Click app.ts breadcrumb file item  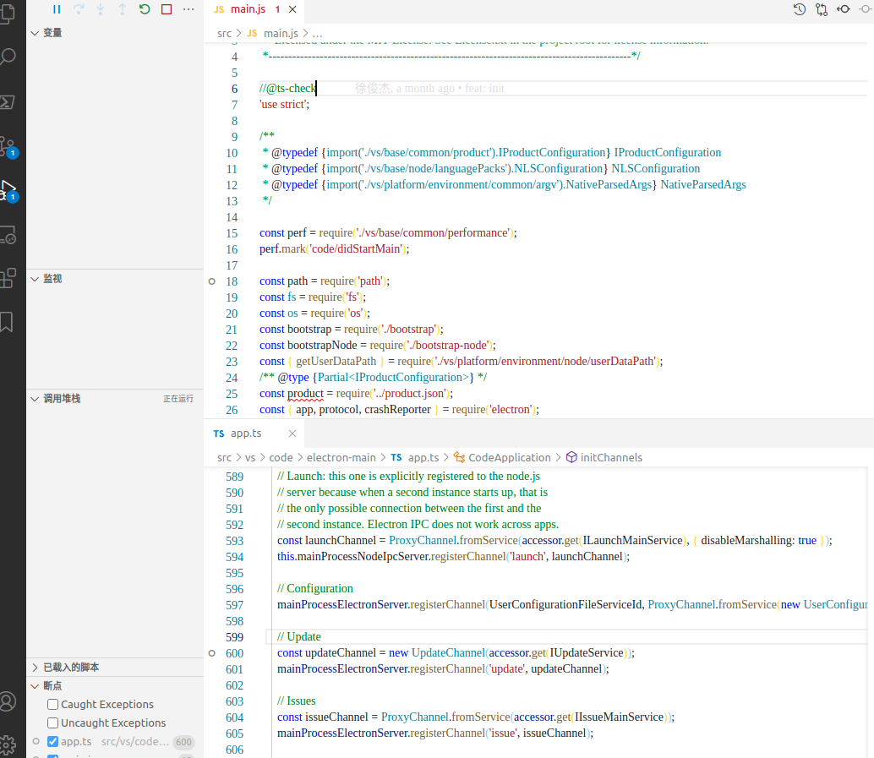coord(423,457)
